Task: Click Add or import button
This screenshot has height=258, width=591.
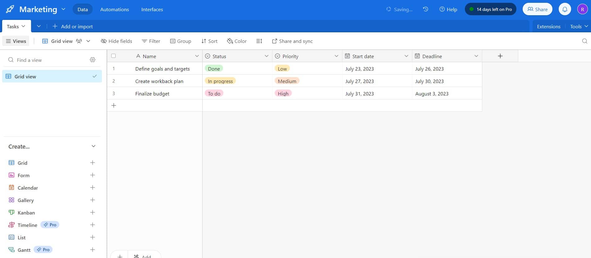Action: (x=73, y=26)
